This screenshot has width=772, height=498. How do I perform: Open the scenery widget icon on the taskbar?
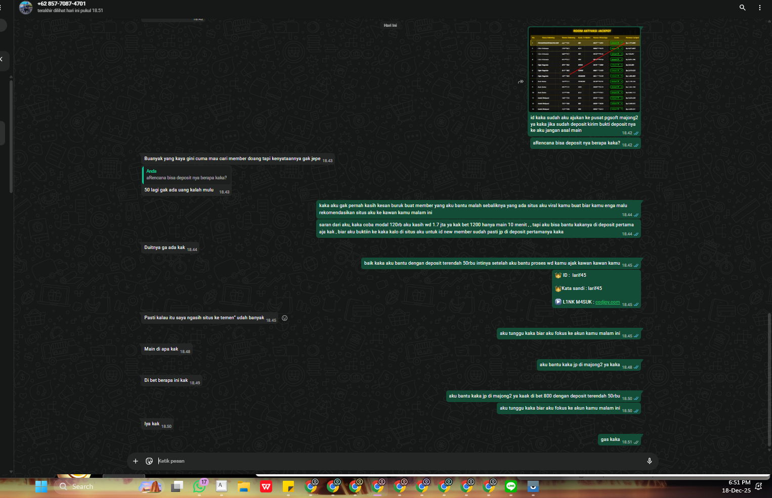(x=150, y=486)
